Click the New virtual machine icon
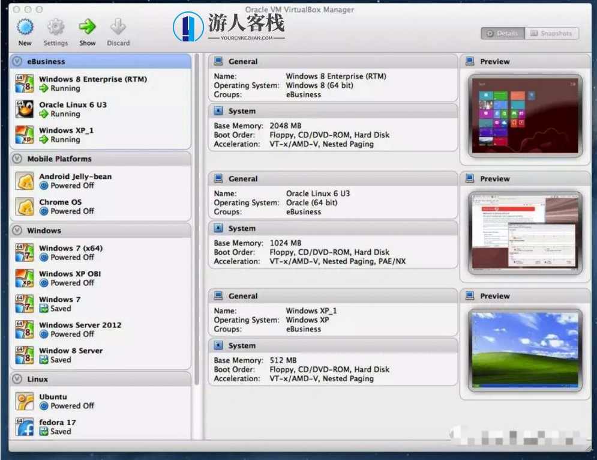Viewport: 597px width, 460px height. pos(25,27)
